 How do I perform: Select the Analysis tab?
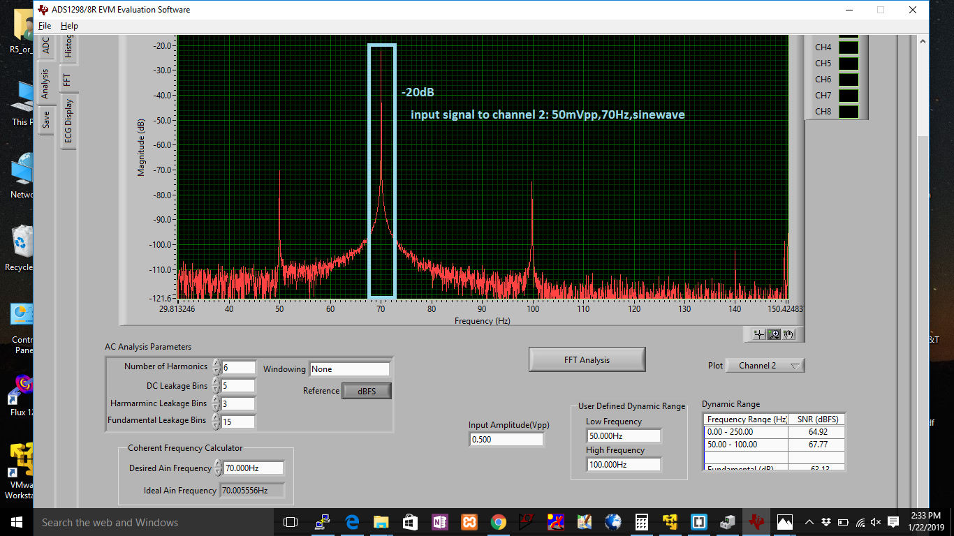coord(45,82)
